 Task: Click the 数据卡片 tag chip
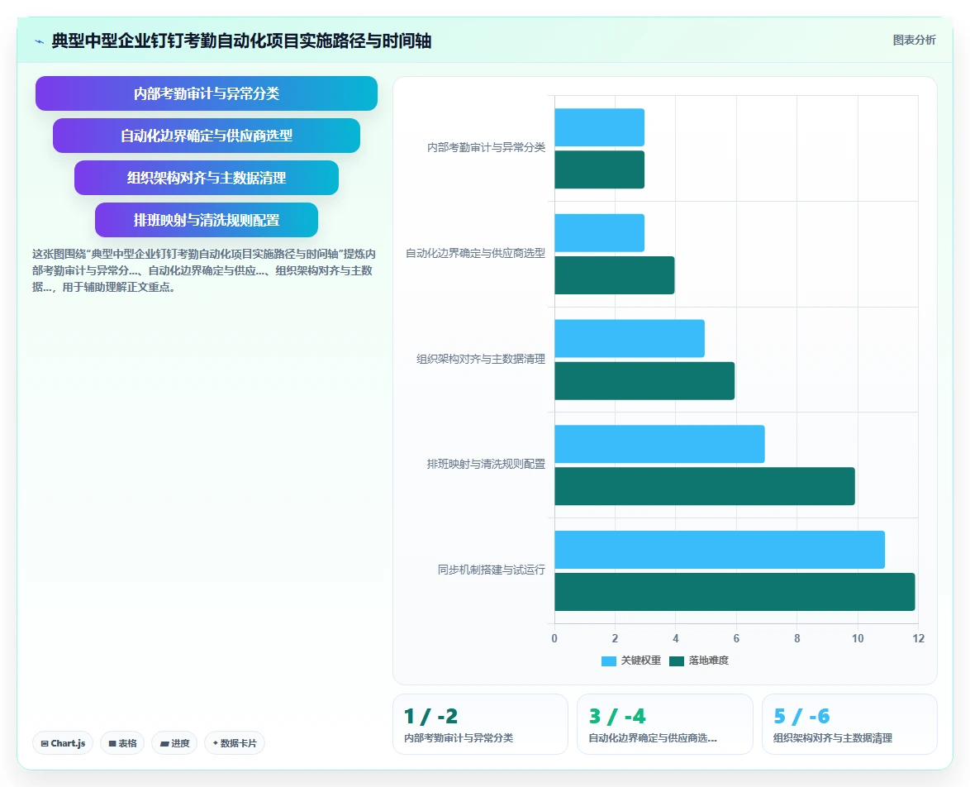coord(235,743)
